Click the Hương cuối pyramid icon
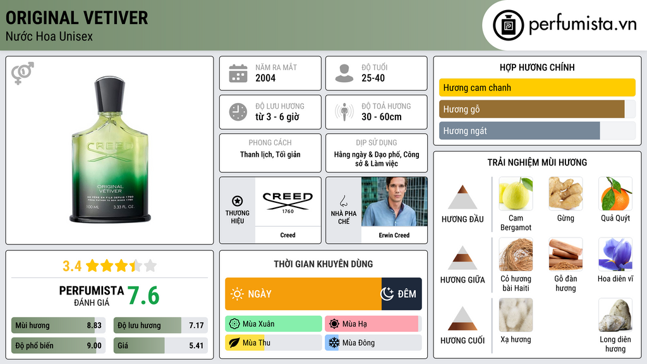The width and height of the screenshot is (647, 364). click(x=463, y=318)
